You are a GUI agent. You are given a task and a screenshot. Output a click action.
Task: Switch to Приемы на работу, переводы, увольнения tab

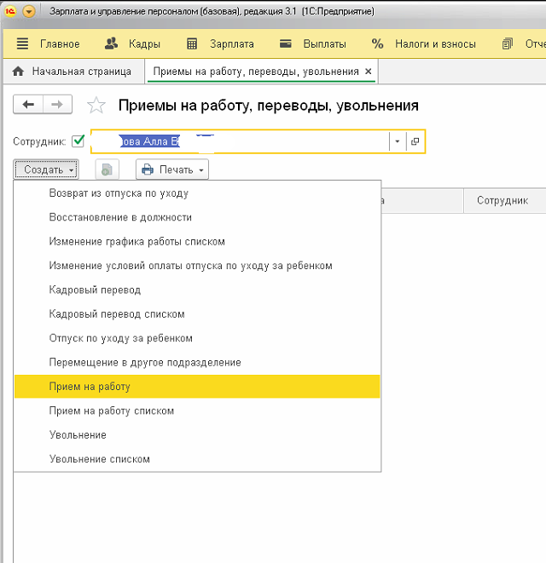click(x=256, y=72)
